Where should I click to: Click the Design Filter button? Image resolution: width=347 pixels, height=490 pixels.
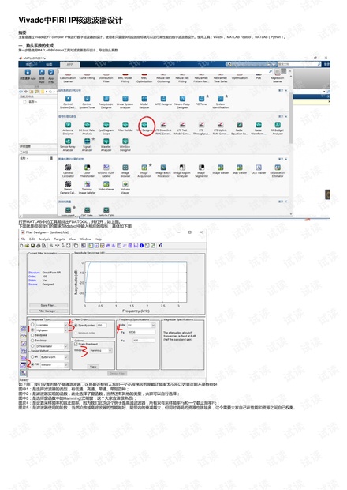click(118, 374)
